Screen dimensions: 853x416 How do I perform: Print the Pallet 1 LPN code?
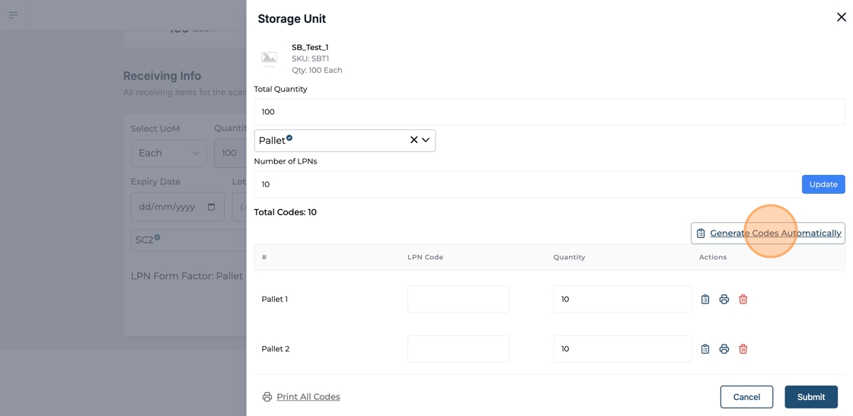coord(724,300)
